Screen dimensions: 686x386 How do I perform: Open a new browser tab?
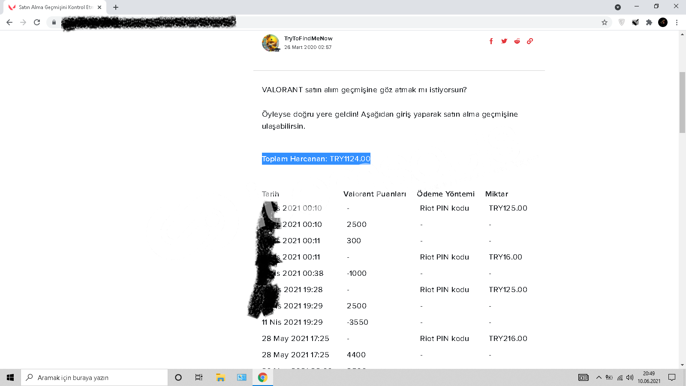click(x=116, y=7)
